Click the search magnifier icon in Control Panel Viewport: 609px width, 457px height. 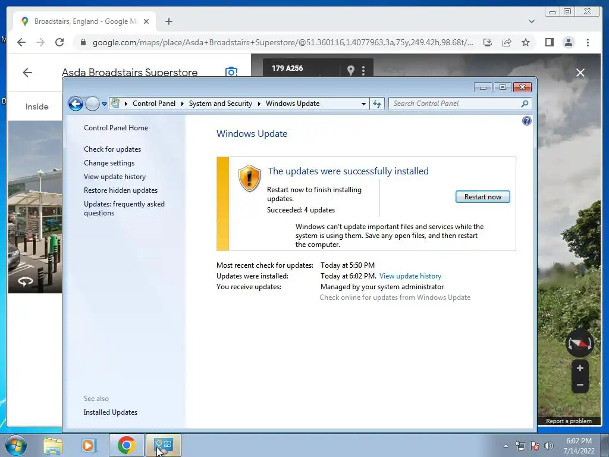[x=525, y=104]
